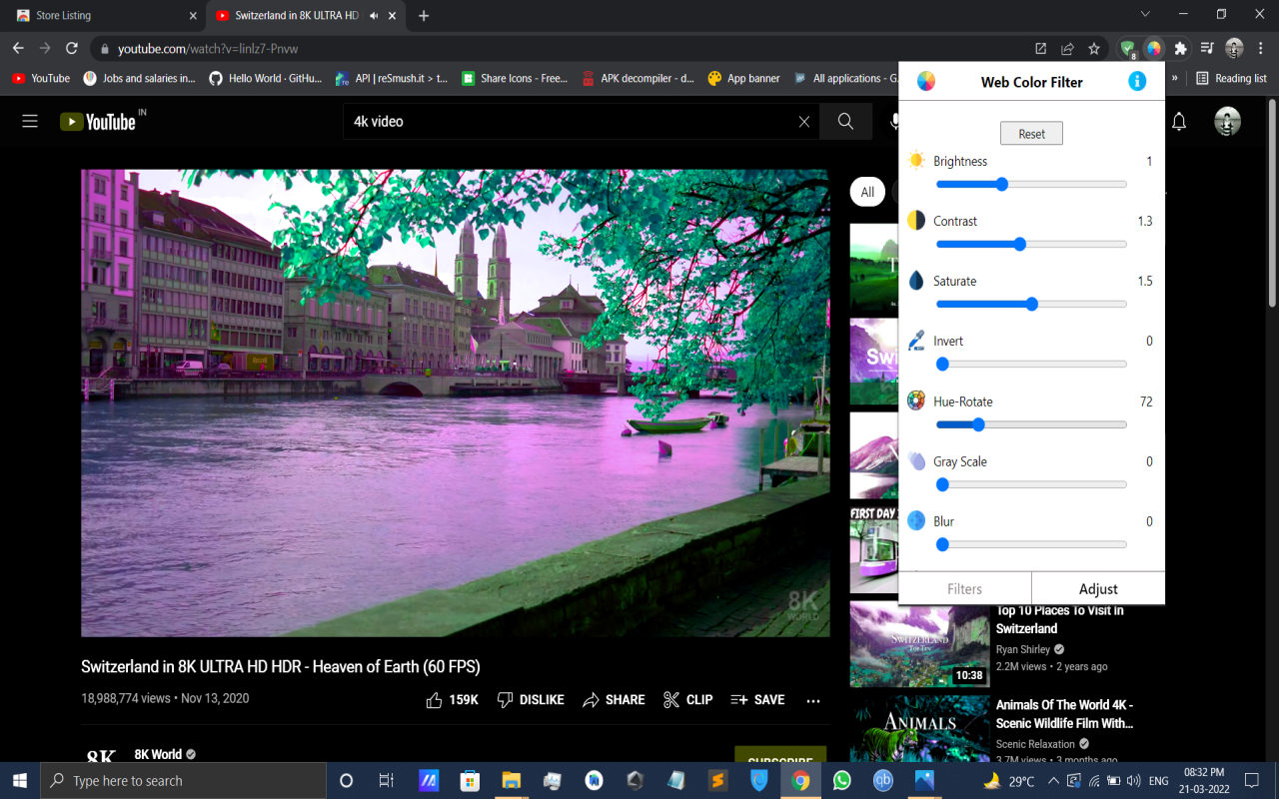The image size is (1279, 799).
Task: Open the browser tab search chevron
Action: pyautogui.click(x=1145, y=15)
